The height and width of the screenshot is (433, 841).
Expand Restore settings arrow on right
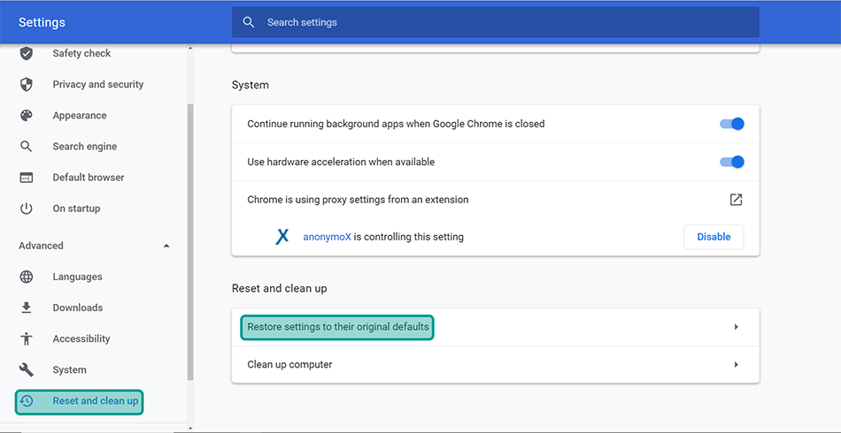point(736,326)
